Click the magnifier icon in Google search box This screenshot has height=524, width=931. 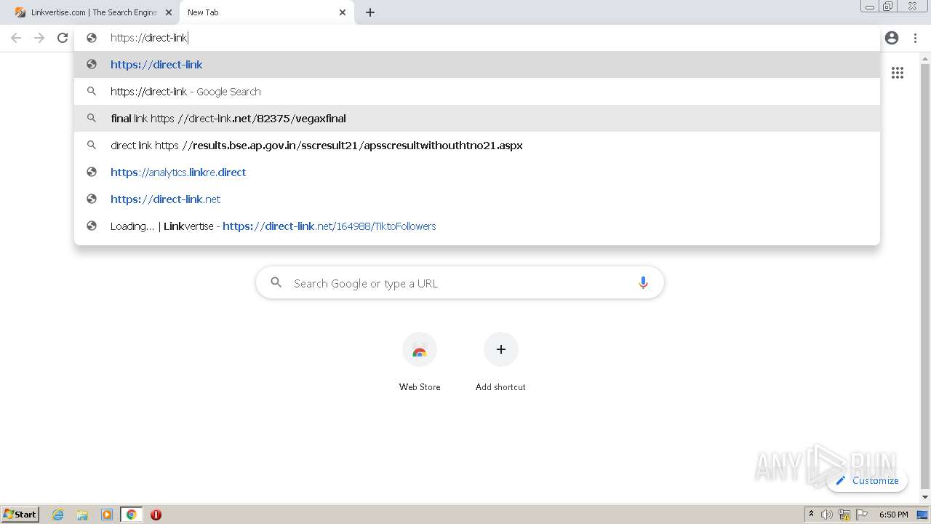point(276,282)
